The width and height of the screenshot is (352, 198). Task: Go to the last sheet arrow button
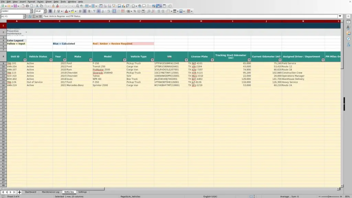(x=14, y=192)
